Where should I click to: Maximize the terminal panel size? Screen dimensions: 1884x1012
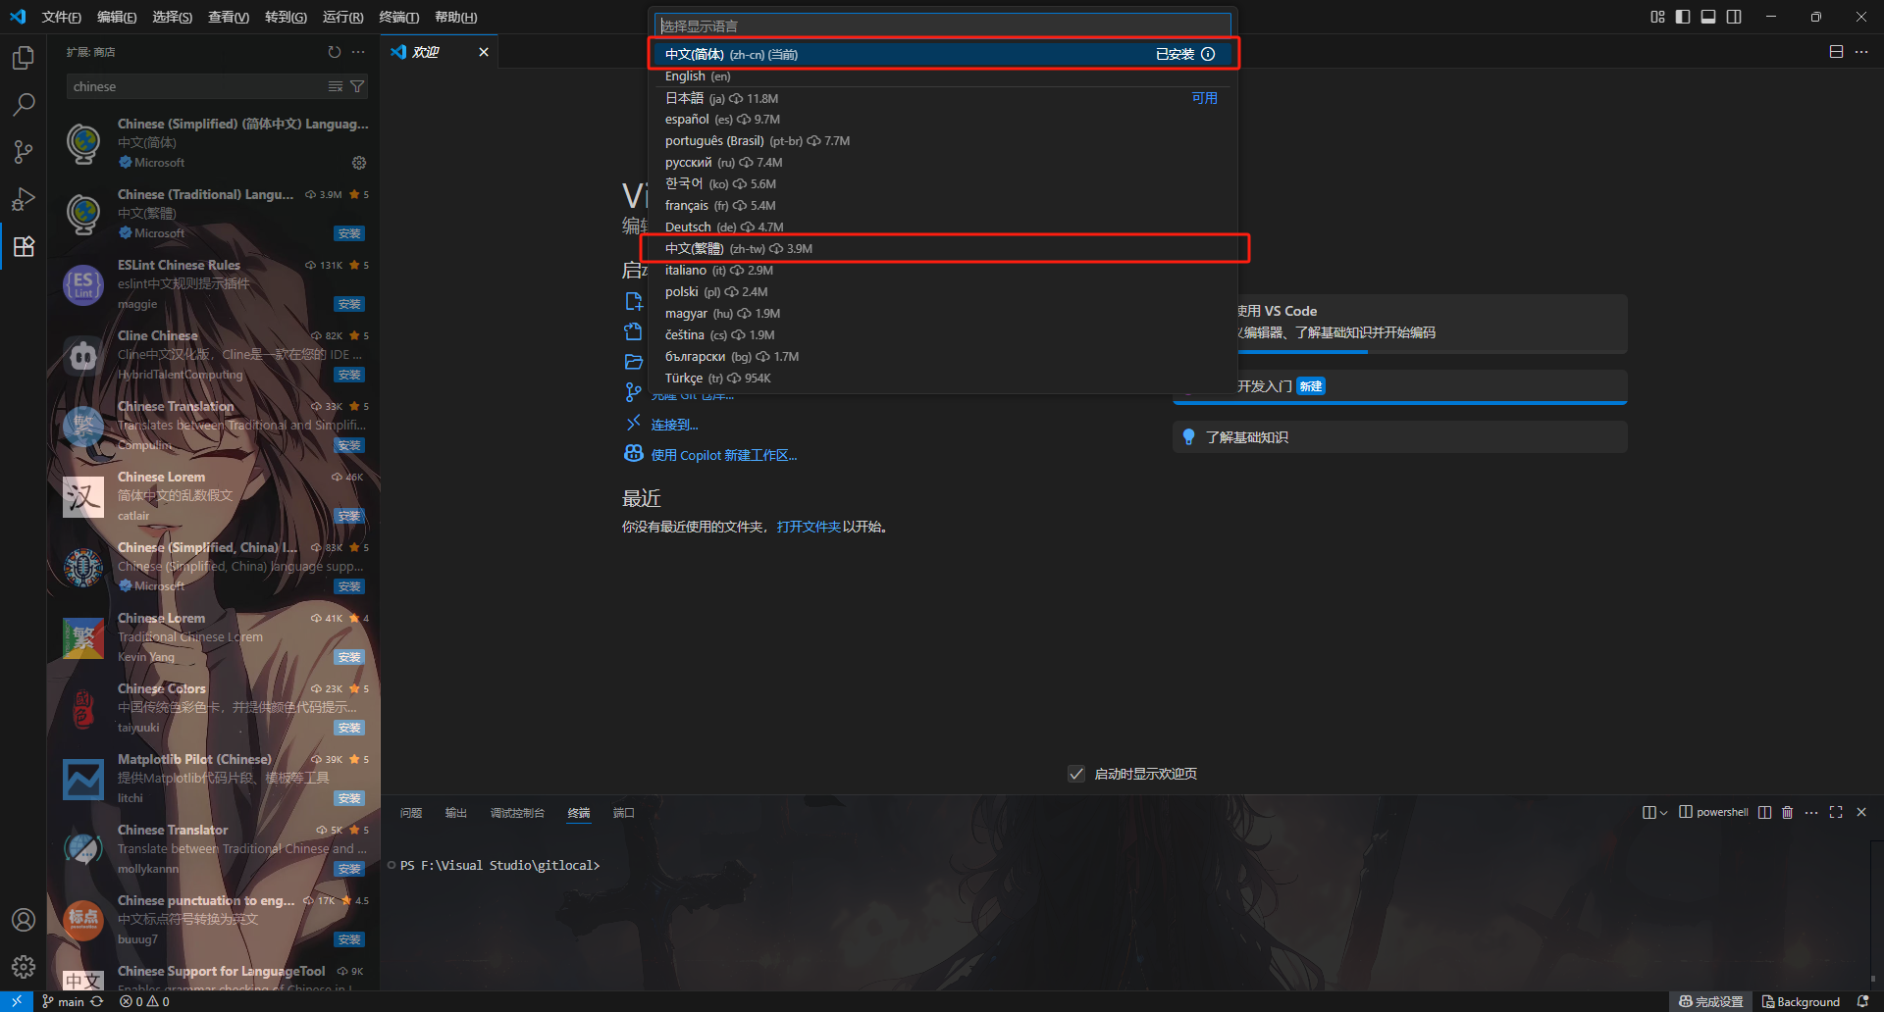point(1836,813)
